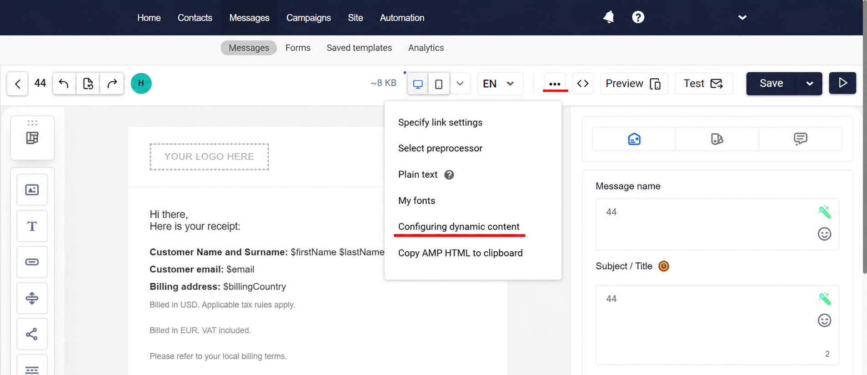Use AI magic wand for Message name

tap(824, 212)
